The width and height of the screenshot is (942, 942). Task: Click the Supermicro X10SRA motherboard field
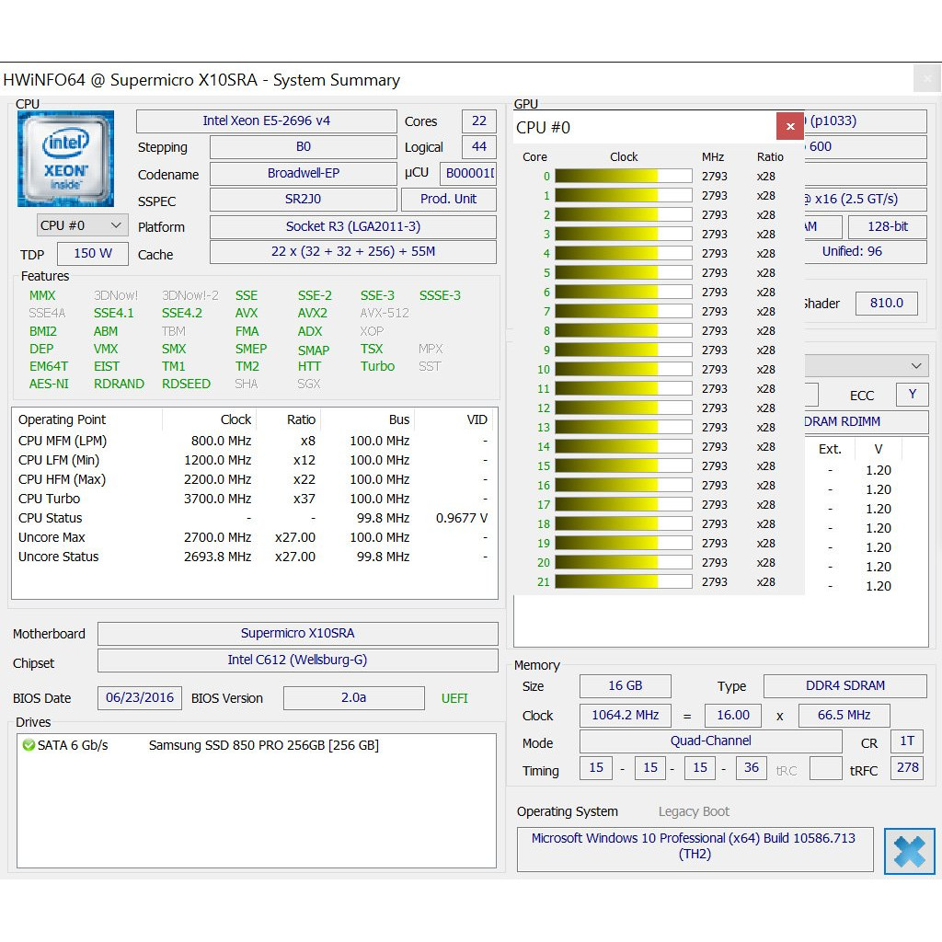297,633
